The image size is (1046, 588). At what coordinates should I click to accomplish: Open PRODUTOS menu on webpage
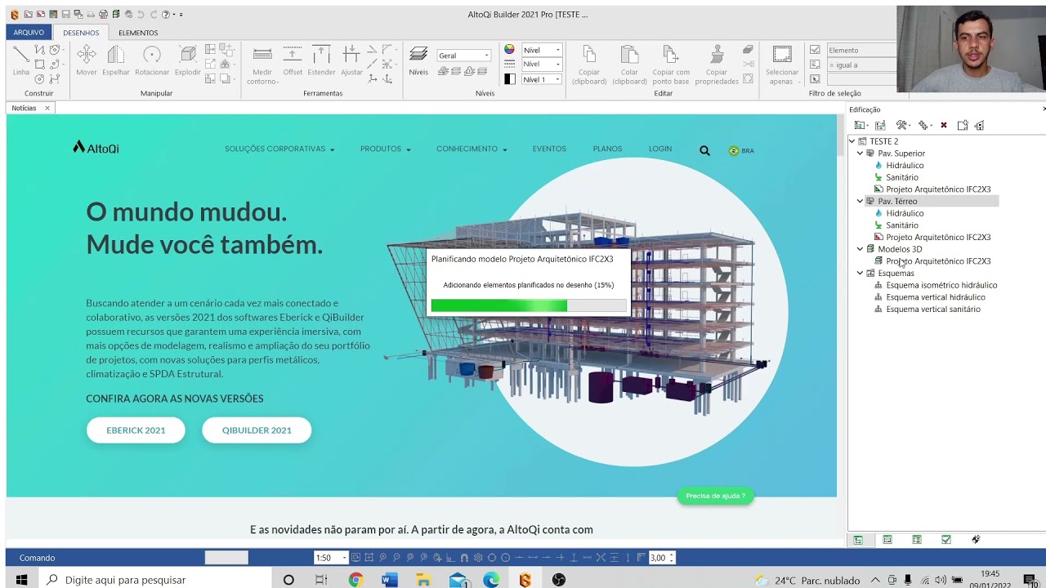pyautogui.click(x=385, y=149)
